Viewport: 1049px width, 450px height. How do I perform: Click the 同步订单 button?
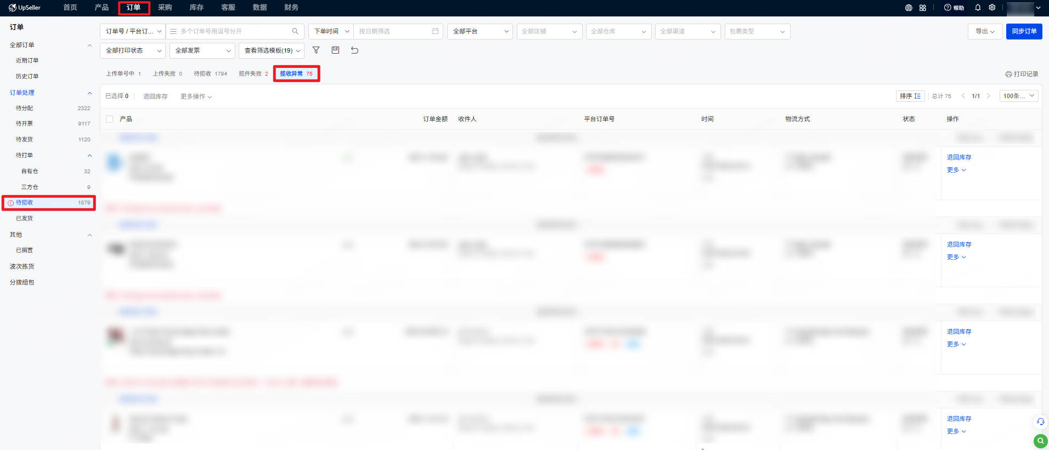pyautogui.click(x=1024, y=31)
